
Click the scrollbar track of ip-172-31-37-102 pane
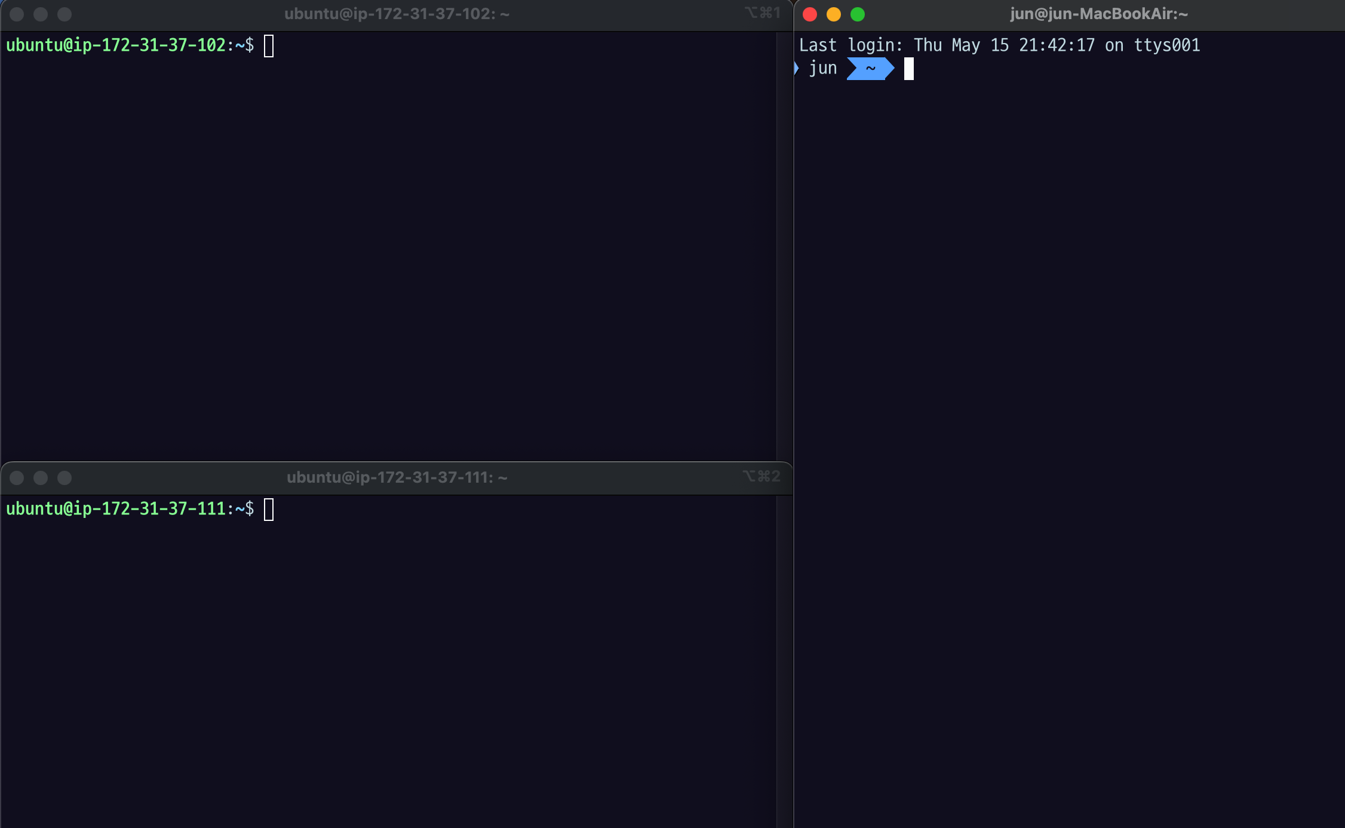(x=784, y=245)
